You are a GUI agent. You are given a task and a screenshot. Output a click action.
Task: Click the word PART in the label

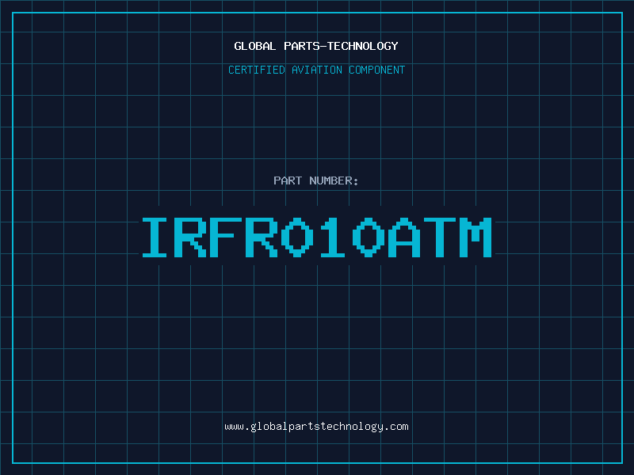[288, 180]
